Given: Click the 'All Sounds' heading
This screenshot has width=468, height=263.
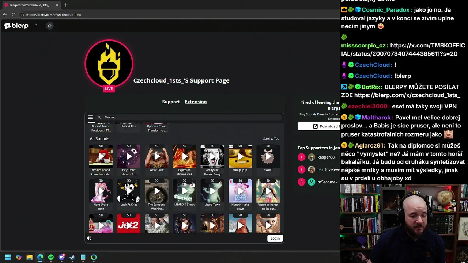Looking at the screenshot, I should click(x=99, y=138).
